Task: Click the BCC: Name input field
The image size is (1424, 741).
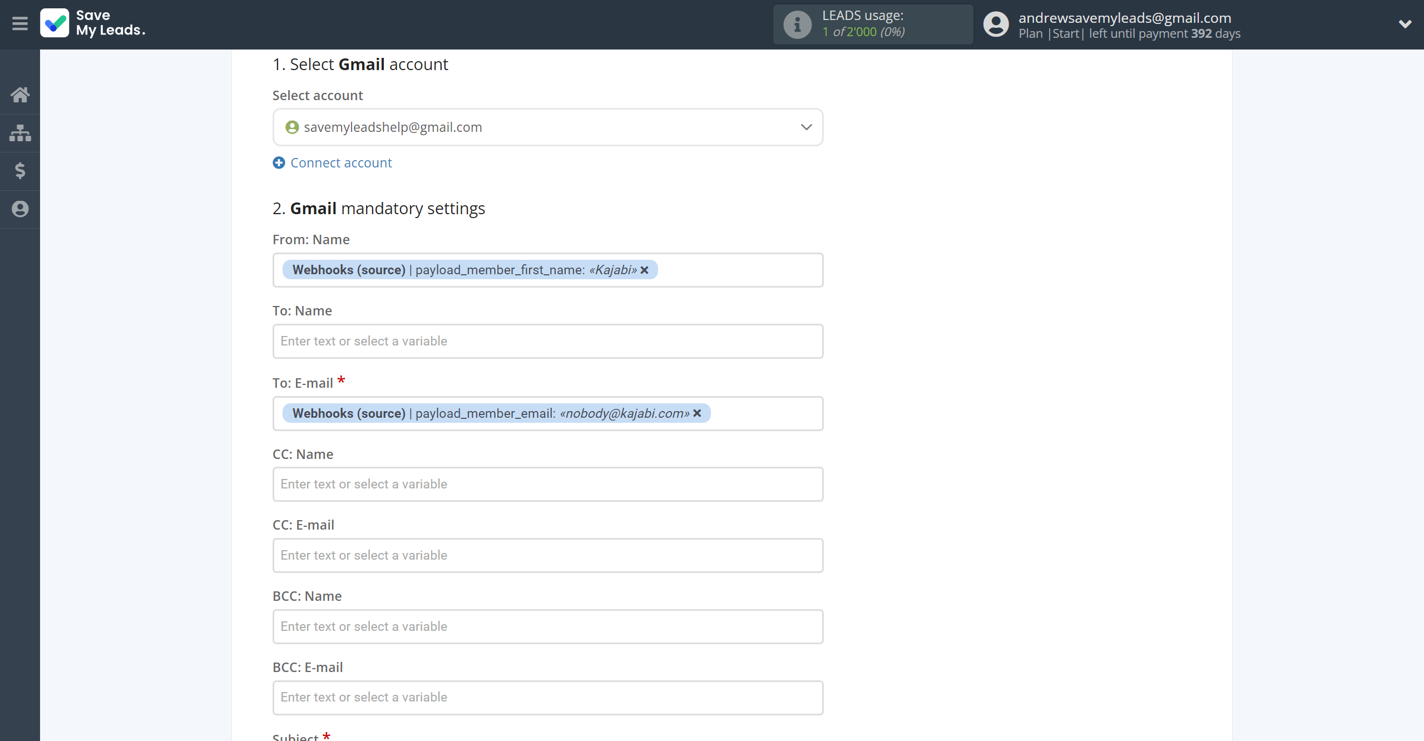Action: pos(548,627)
